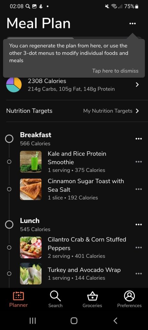Tap the macros pie chart icon
Screen dimensions: 148x330
point(14,85)
